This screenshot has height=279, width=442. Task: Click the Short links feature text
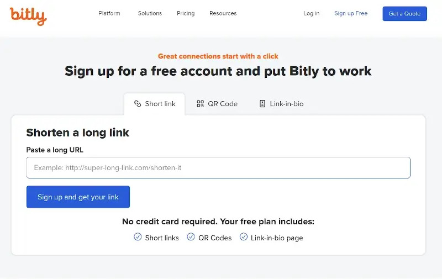click(x=162, y=238)
